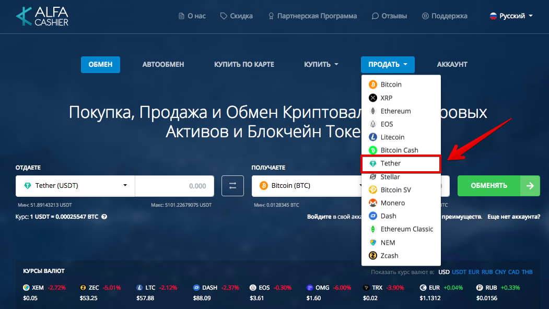Click the Monero icon in the dropdown list
The width and height of the screenshot is (549, 309).
[x=372, y=203]
